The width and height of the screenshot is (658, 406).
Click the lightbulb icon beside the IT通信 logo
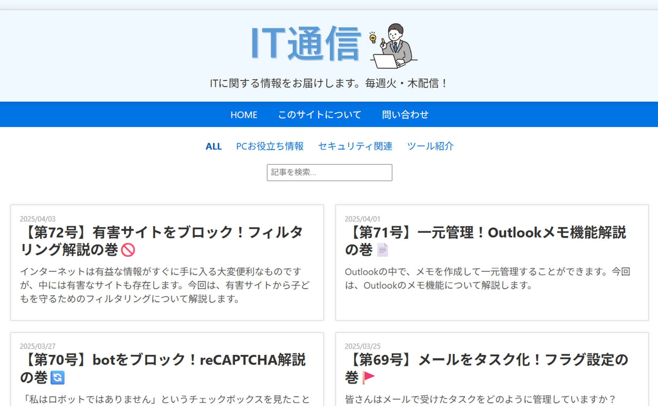coord(373,39)
